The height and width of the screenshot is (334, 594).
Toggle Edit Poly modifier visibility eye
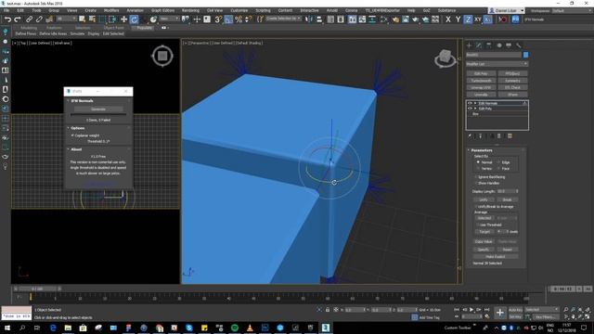[470, 109]
